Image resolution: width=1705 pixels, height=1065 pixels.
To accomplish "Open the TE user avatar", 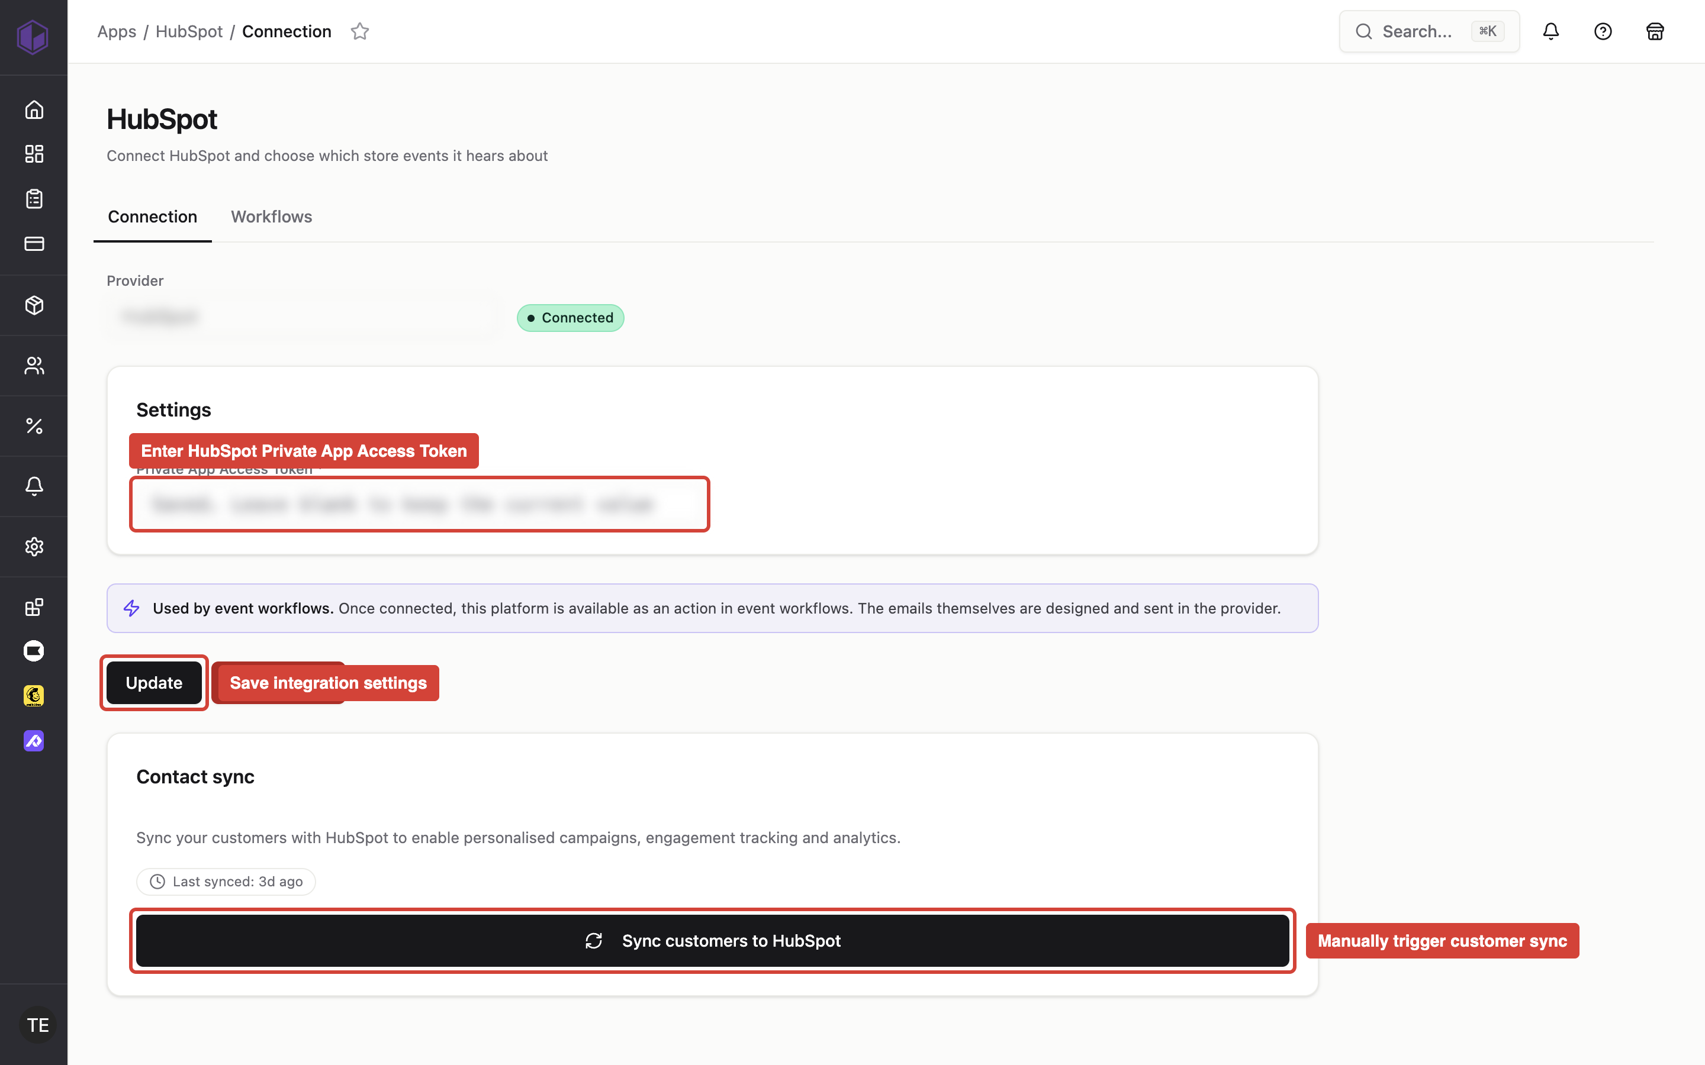I will (37, 1025).
